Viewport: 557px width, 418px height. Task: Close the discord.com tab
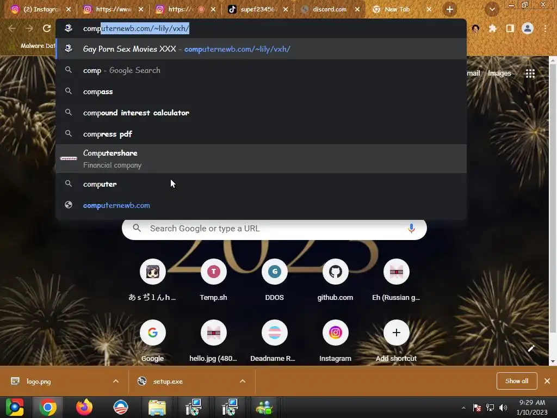(x=357, y=9)
